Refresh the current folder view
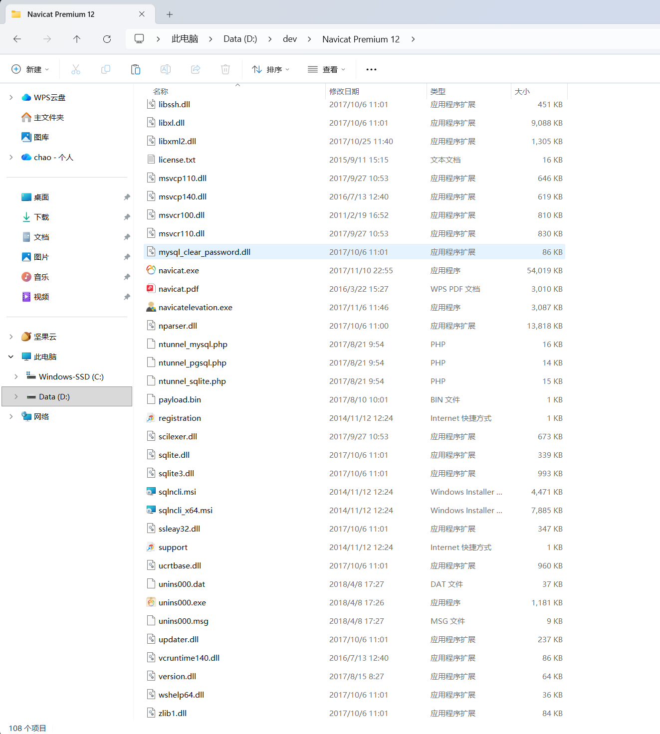The width and height of the screenshot is (660, 734). pyautogui.click(x=107, y=39)
